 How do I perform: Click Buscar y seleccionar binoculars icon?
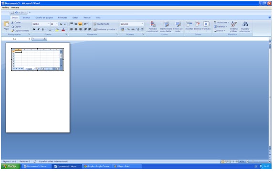(x=245, y=24)
